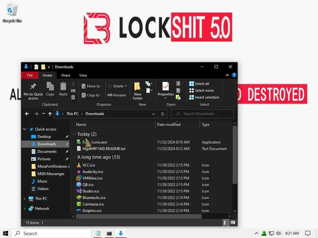Collapse the Today group
318x238 pixels.
pos(74,134)
